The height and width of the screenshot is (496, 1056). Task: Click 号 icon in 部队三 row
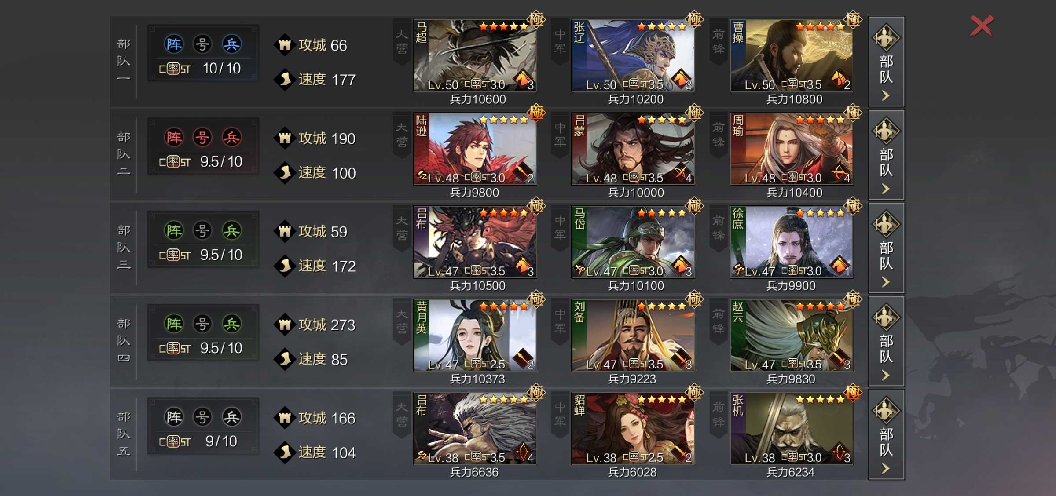[202, 230]
